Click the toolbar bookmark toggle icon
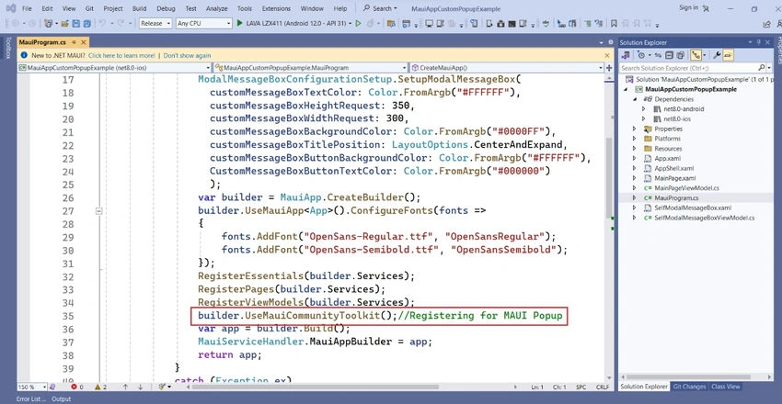This screenshot has height=404, width=782. tap(614, 23)
